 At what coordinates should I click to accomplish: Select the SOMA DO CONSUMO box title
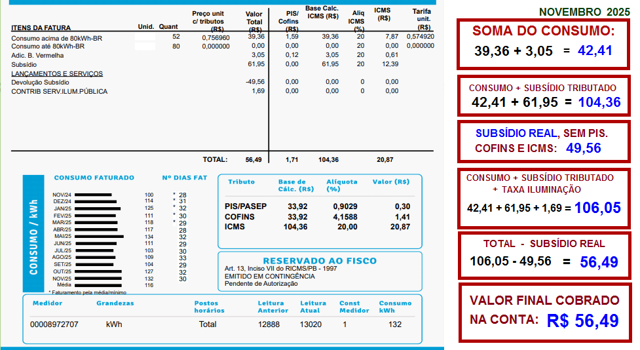coord(543,31)
